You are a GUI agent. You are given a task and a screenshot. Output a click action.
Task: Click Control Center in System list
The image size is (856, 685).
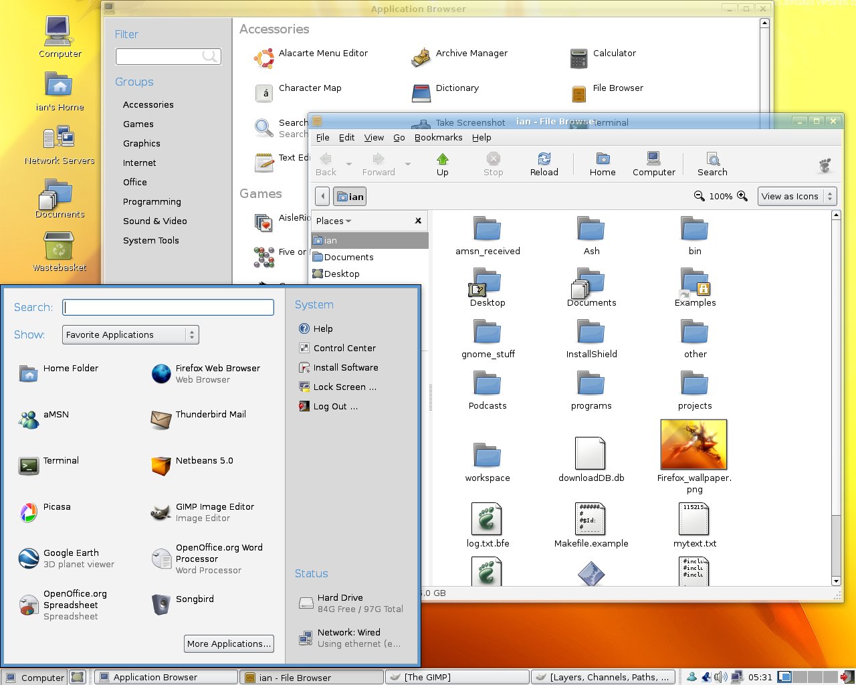[x=337, y=348]
